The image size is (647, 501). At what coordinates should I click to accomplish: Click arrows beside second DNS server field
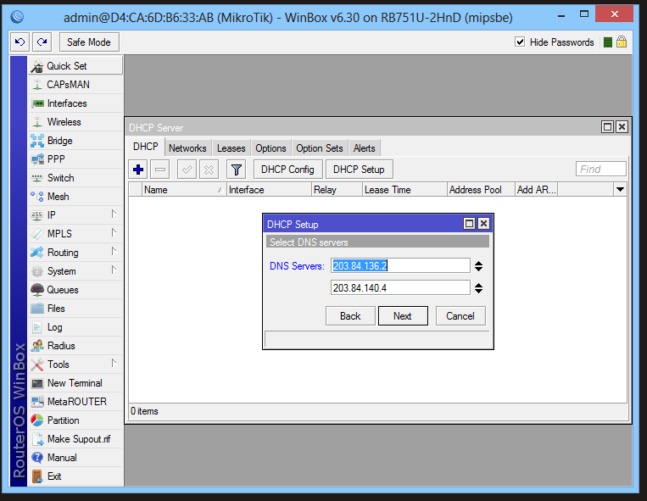[478, 288]
